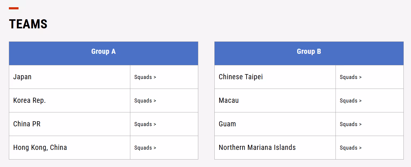Click the TEAMS section heading

click(28, 24)
